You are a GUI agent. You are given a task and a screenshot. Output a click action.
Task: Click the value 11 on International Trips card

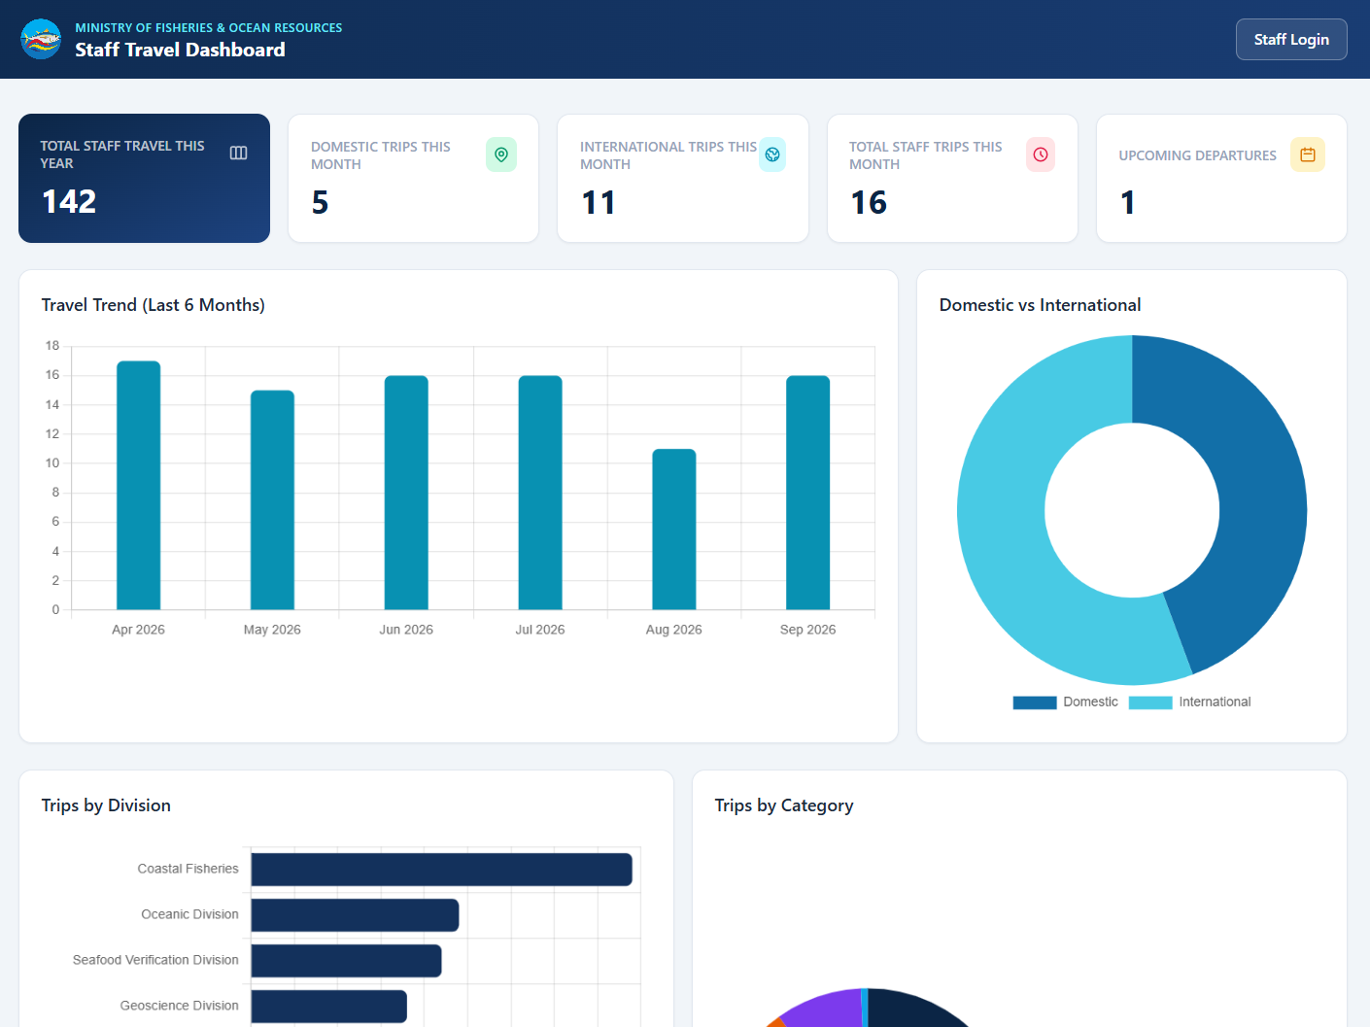pyautogui.click(x=599, y=202)
